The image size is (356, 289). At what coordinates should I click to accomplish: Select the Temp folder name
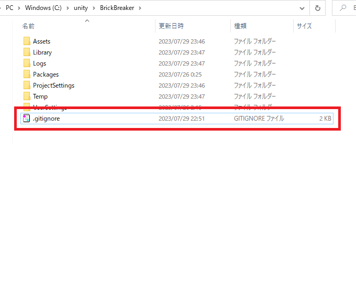click(40, 97)
